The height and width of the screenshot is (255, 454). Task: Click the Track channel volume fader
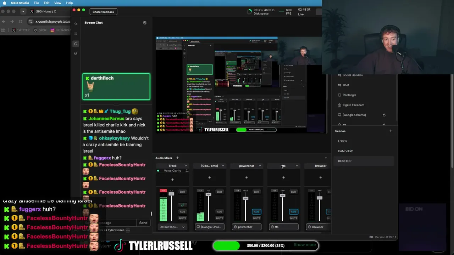pos(171,194)
